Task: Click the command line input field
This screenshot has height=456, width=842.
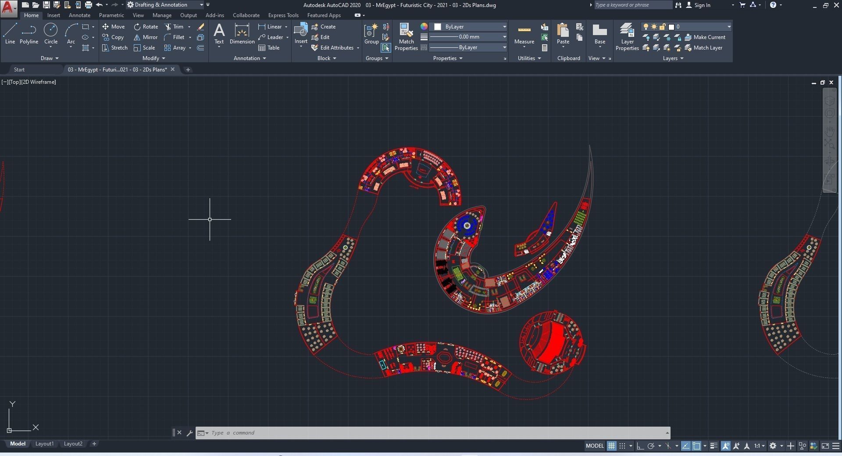Action: tap(437, 433)
